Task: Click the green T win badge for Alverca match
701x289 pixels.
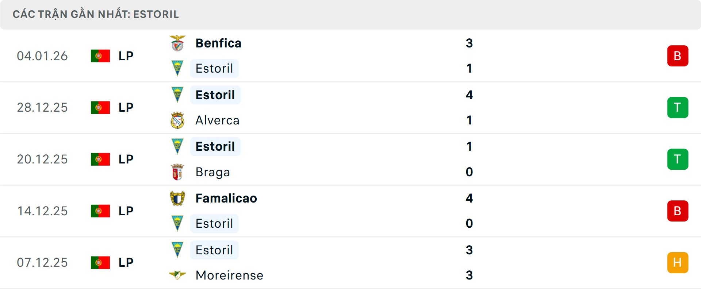Action: pos(678,108)
